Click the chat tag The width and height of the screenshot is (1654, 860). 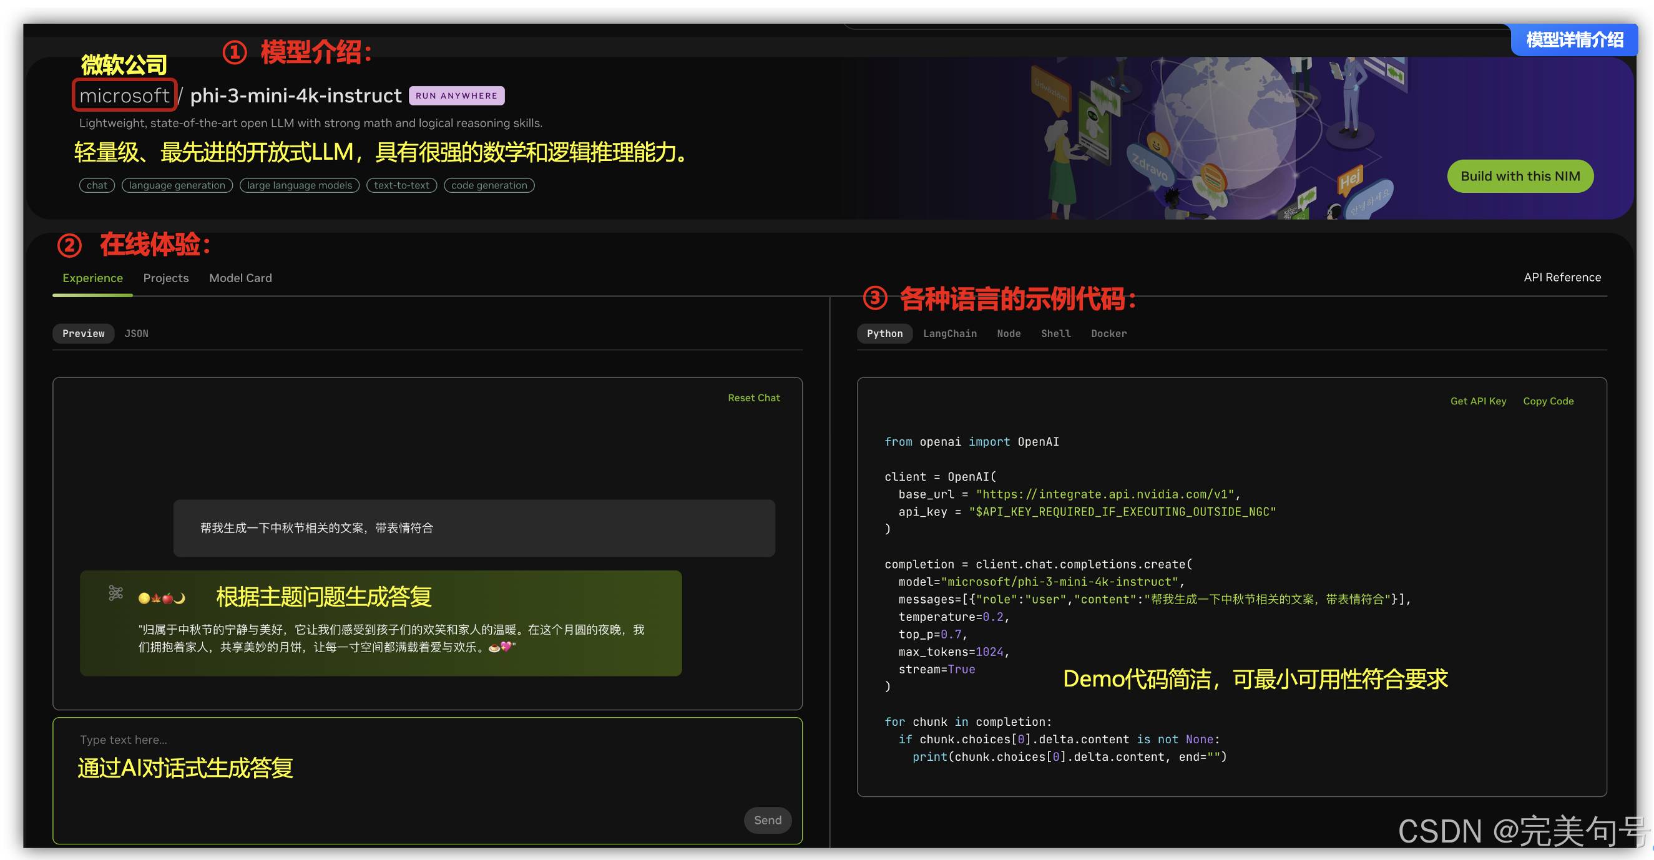(x=97, y=185)
